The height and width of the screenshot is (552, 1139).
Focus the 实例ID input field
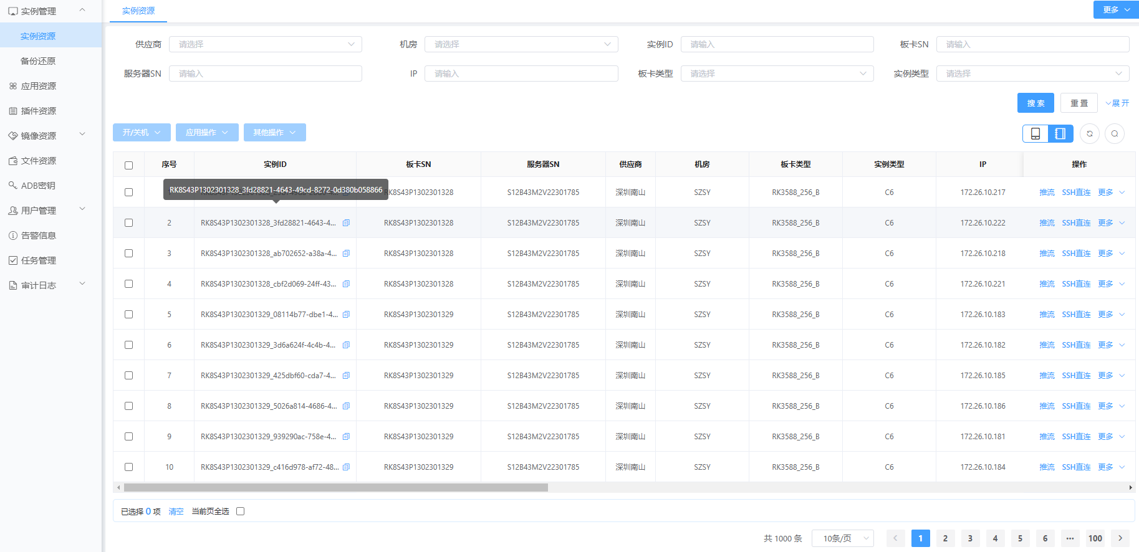click(x=777, y=44)
